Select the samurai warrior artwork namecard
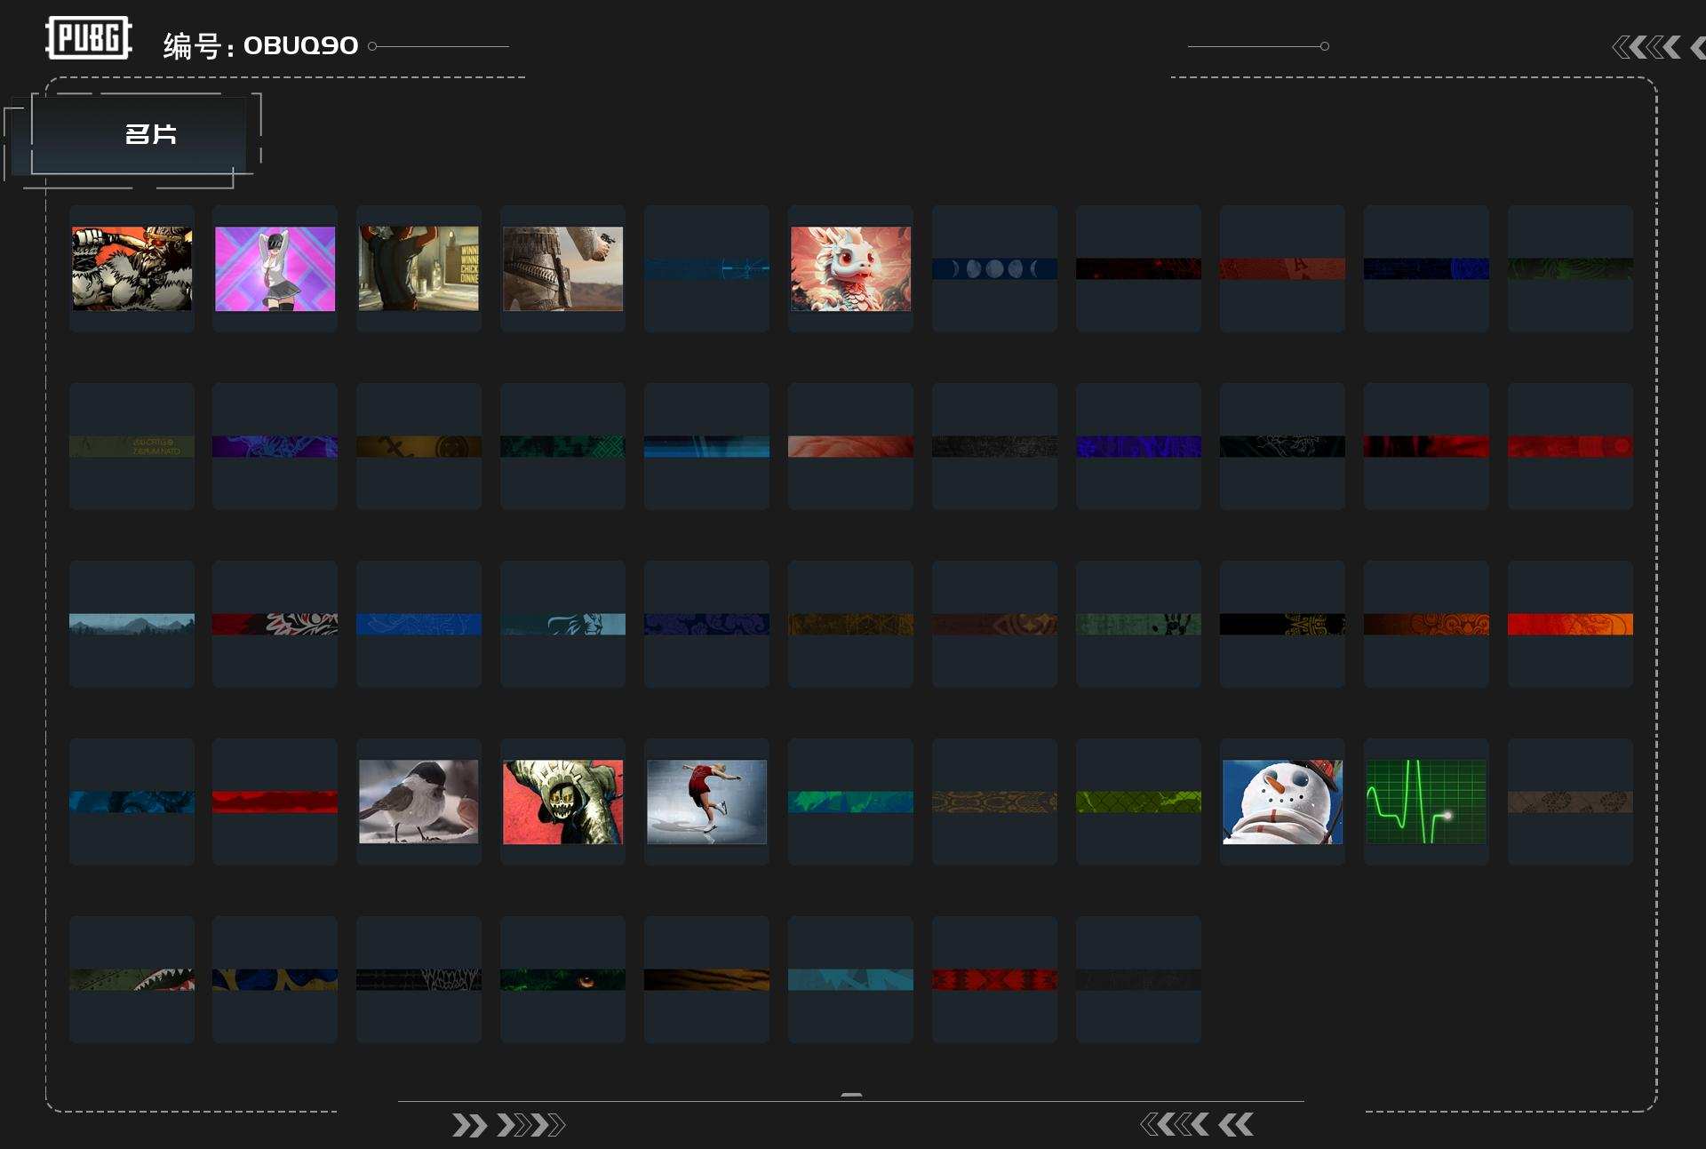1706x1149 pixels. coord(132,268)
